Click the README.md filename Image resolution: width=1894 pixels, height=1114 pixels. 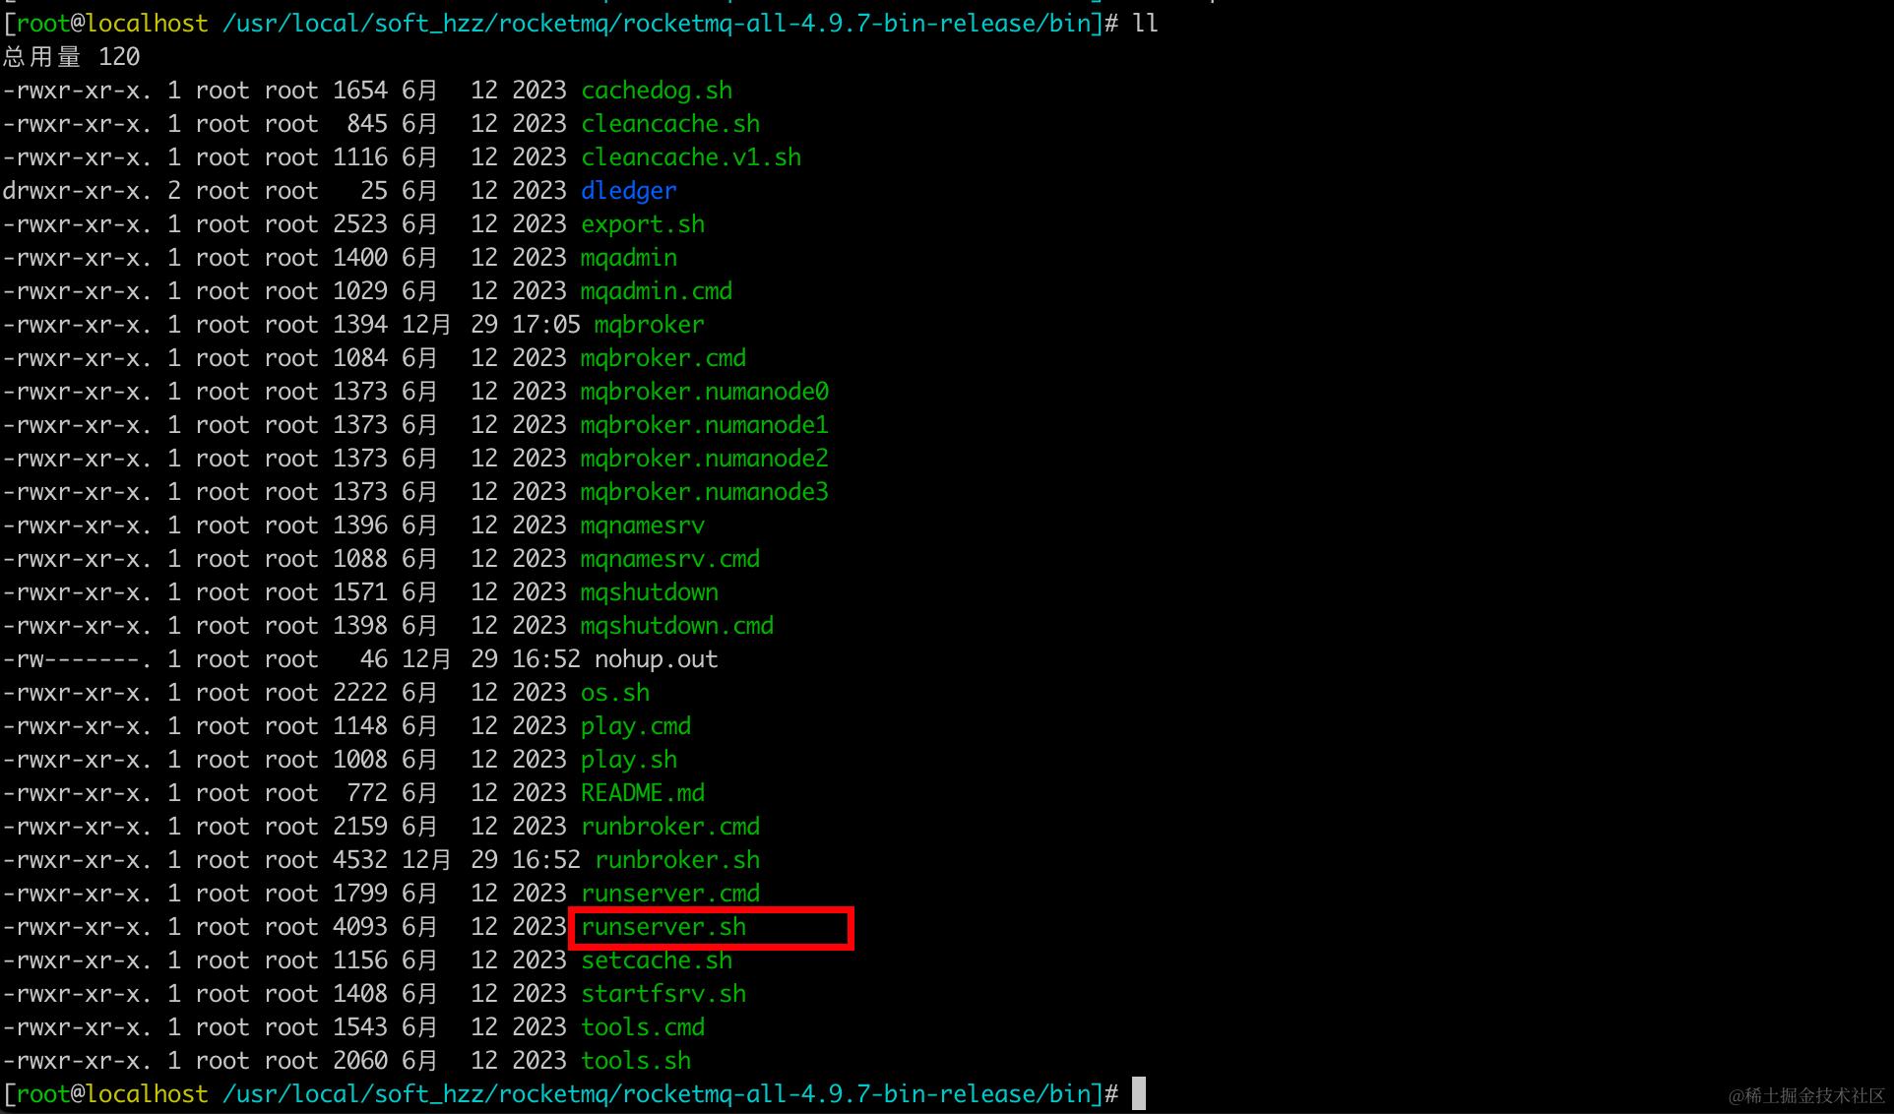[x=642, y=793]
